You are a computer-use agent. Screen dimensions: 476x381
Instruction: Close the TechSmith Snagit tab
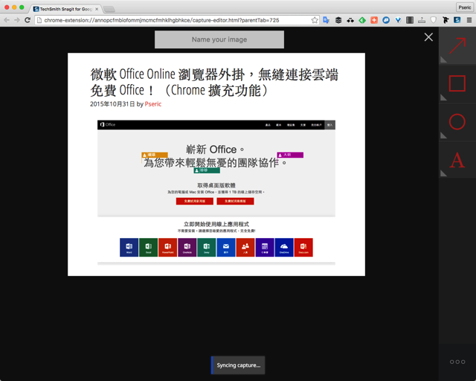tap(97, 9)
